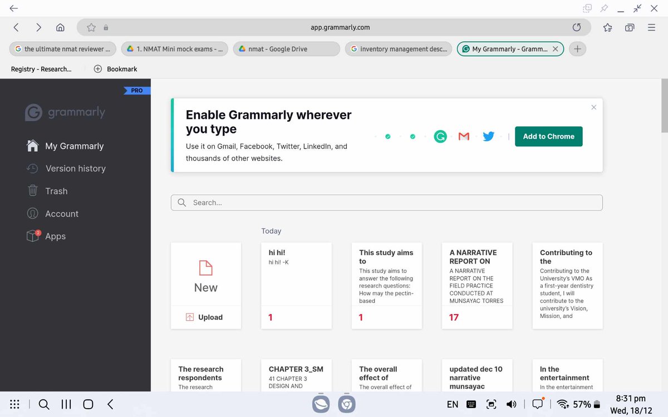Click the Version history clock icon
The height and width of the screenshot is (417, 668).
tap(32, 168)
